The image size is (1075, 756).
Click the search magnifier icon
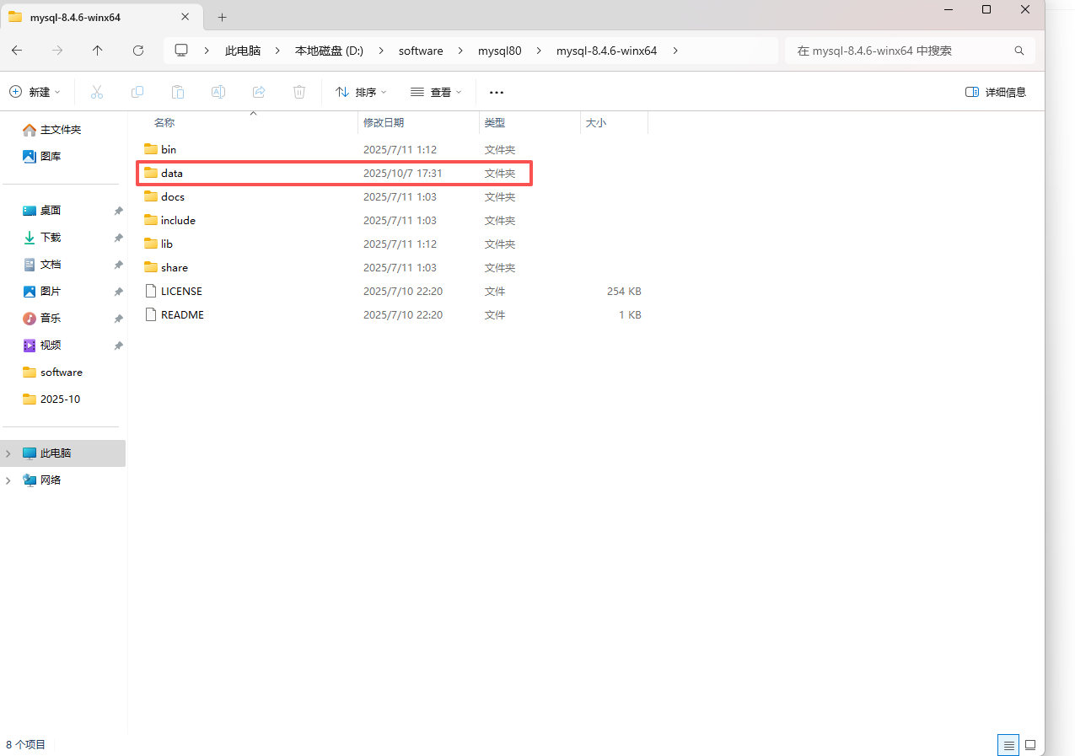[x=1019, y=51]
